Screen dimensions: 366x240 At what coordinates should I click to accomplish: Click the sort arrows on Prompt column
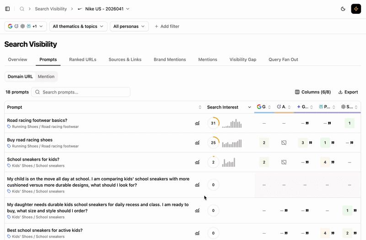(200, 107)
